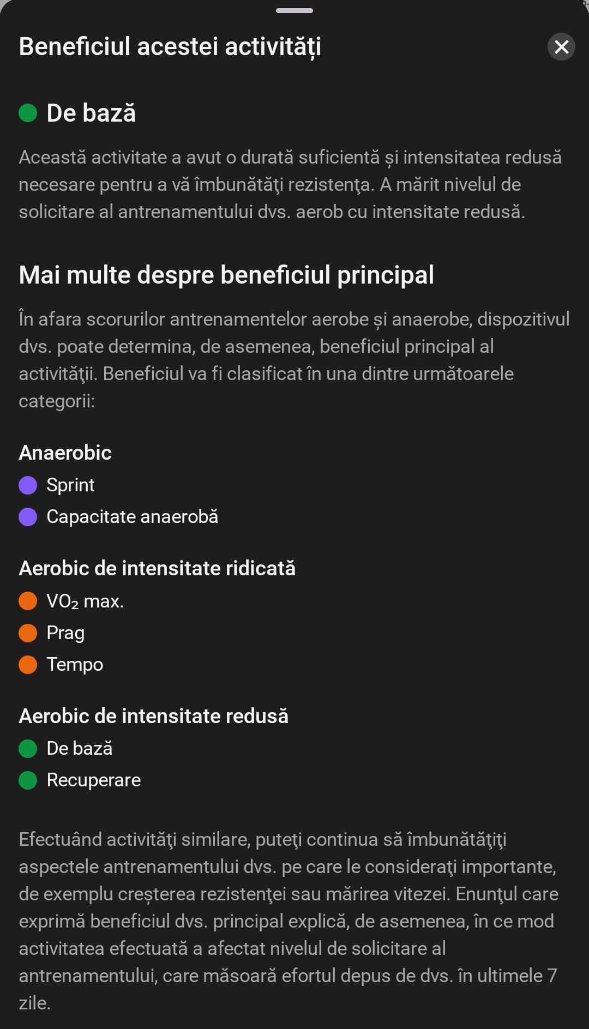Tap the large green dot beside the De bază heading
The height and width of the screenshot is (1029, 589).
(28, 113)
